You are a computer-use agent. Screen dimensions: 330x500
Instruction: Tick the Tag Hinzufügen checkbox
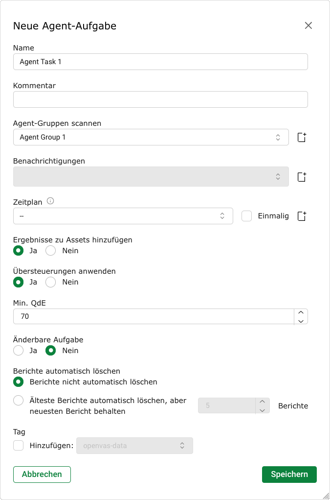coord(19,446)
